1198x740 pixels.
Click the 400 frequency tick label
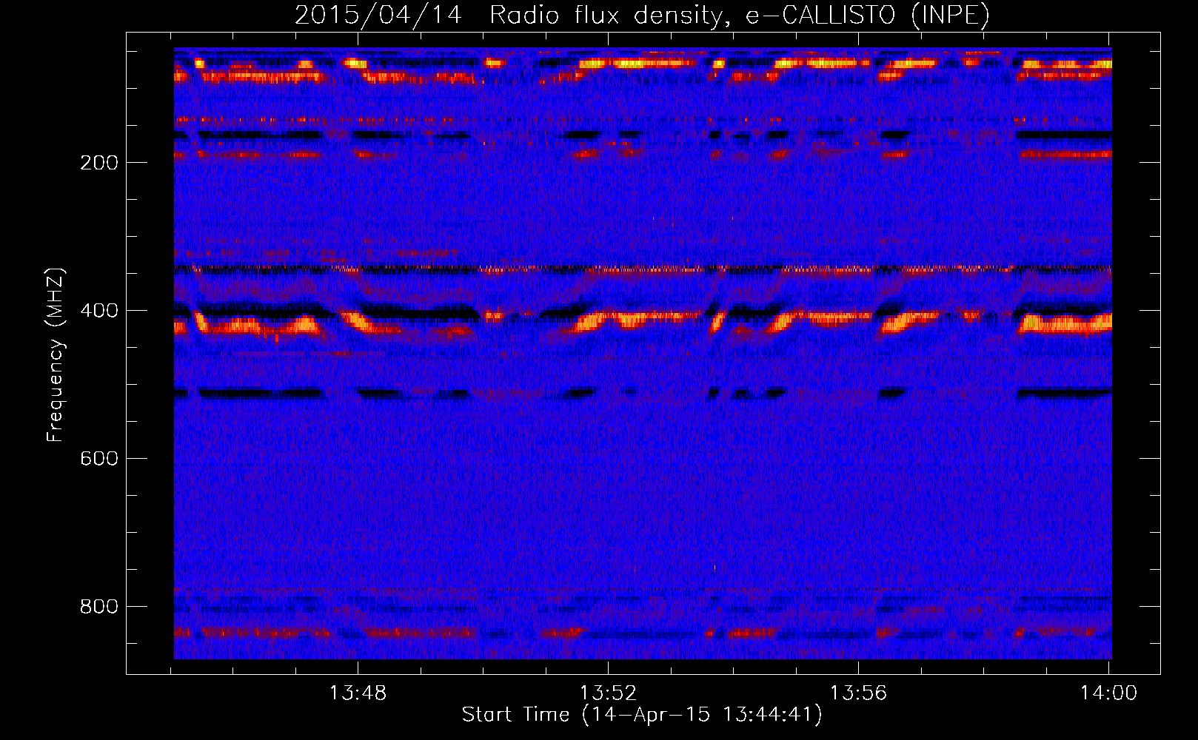click(99, 311)
